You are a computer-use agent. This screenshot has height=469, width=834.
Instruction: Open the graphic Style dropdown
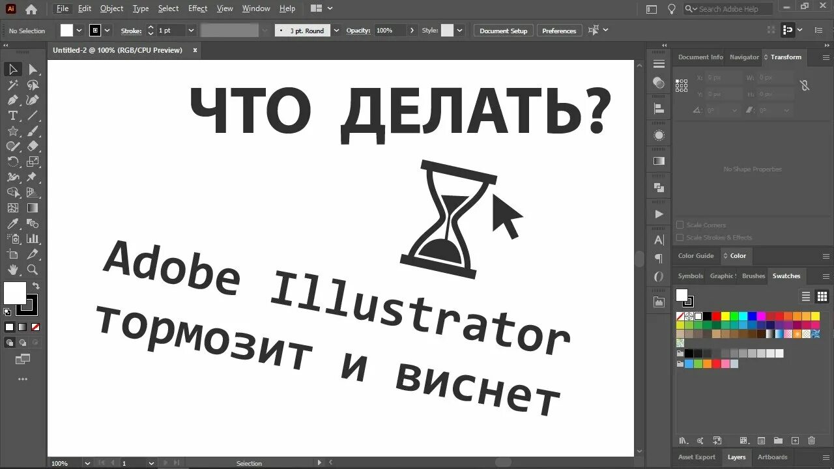(x=460, y=31)
